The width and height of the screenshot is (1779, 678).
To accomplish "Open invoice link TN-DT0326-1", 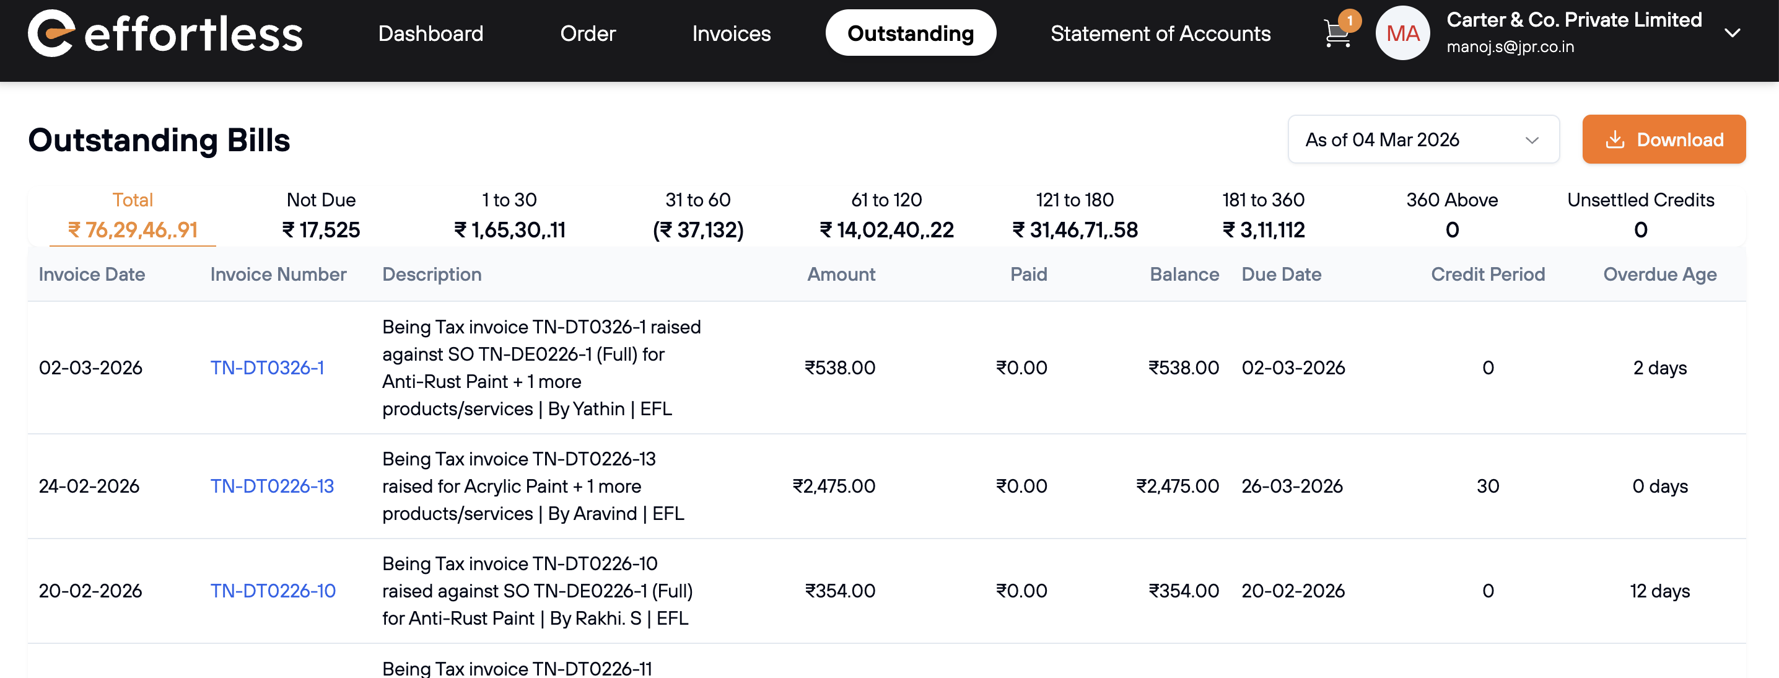I will click(x=267, y=368).
